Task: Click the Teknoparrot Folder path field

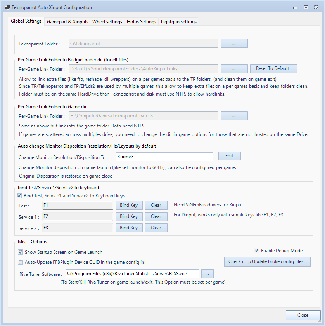Action: [143, 44]
